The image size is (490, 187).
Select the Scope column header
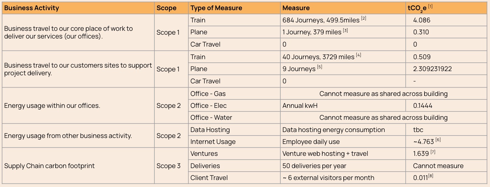point(166,8)
